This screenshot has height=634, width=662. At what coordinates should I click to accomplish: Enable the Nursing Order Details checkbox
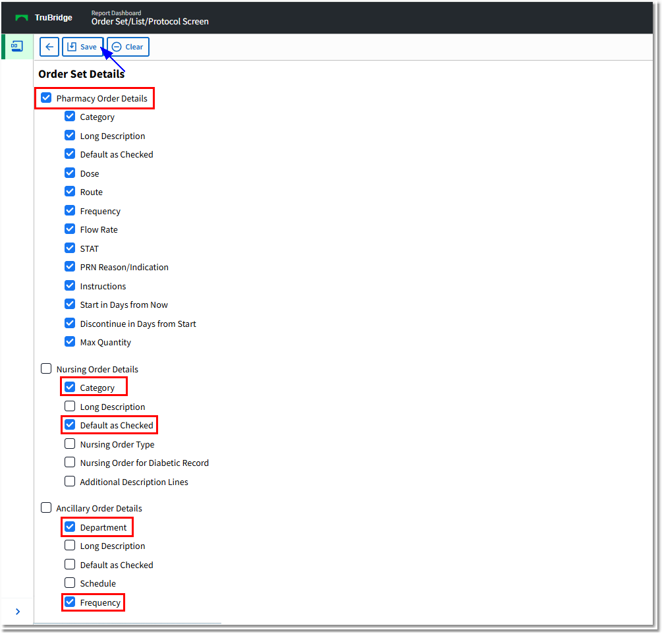[x=45, y=368]
